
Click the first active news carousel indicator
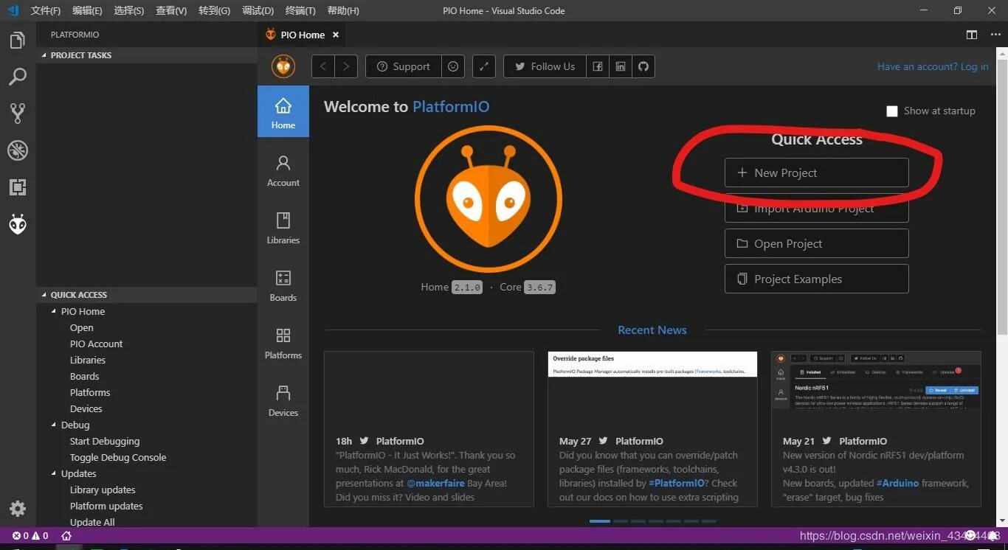point(600,521)
